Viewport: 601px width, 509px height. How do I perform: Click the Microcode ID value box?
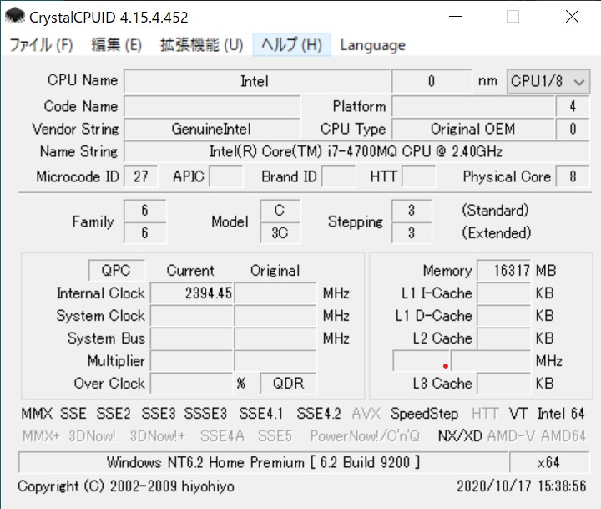[x=140, y=177]
